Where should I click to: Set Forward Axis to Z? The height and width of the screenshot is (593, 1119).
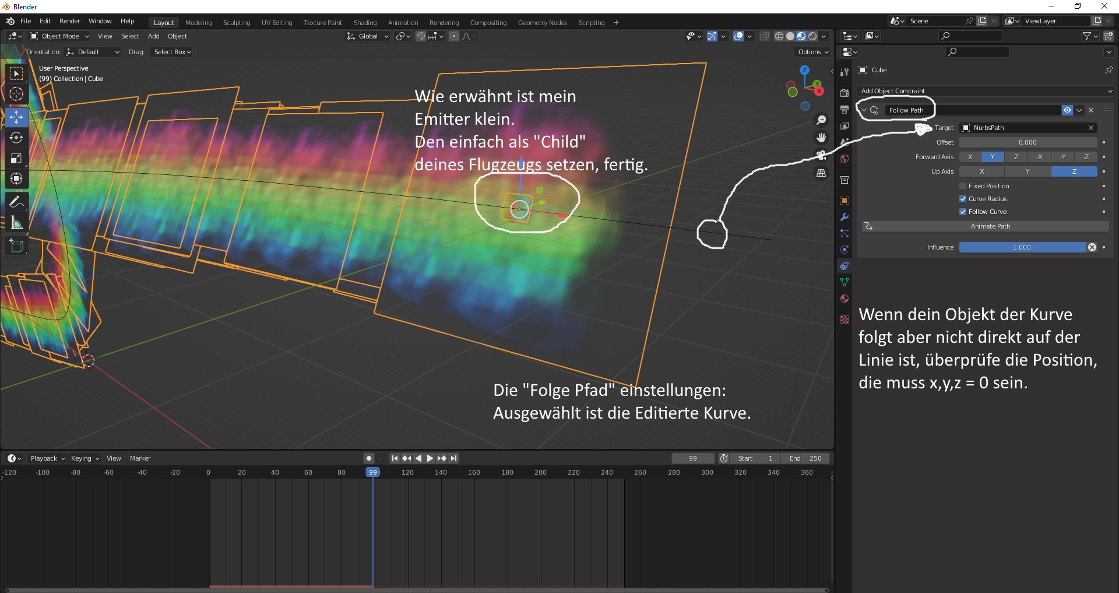point(1016,157)
